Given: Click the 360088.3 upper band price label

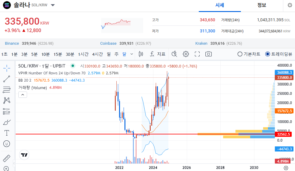Looking at the screenshot, I should 284,73.
